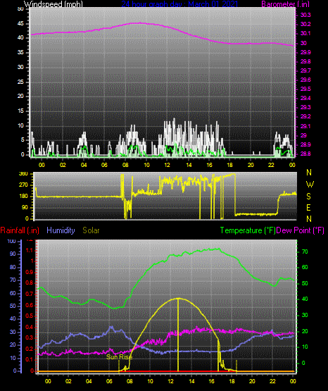Click hour 06 label under the temperature chart
The height and width of the screenshot is (391, 328).
(109, 381)
